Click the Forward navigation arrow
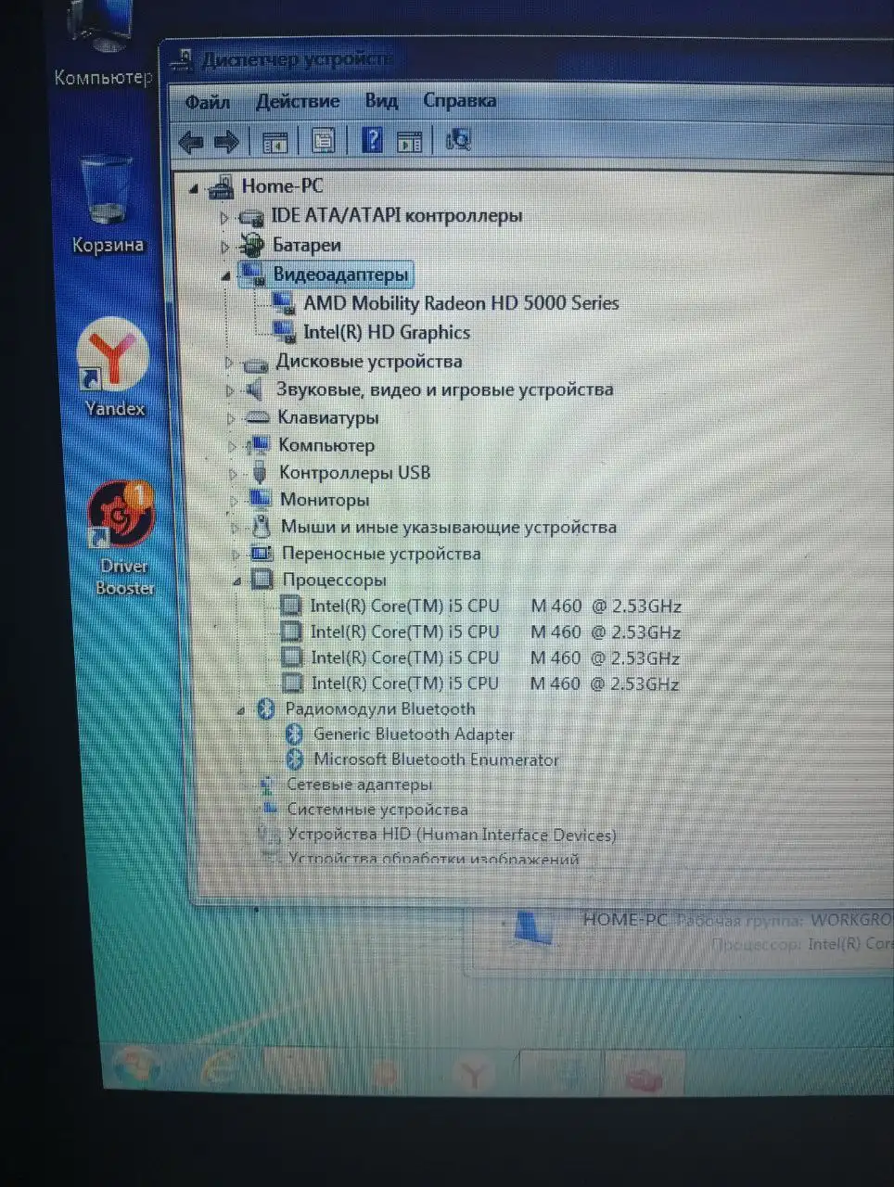 (223, 141)
